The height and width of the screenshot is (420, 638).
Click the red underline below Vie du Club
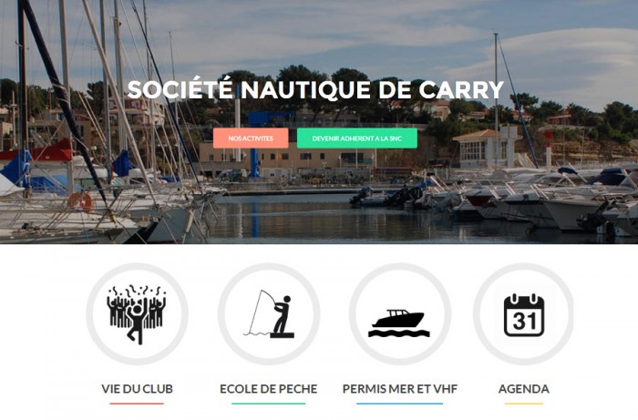[137, 404]
